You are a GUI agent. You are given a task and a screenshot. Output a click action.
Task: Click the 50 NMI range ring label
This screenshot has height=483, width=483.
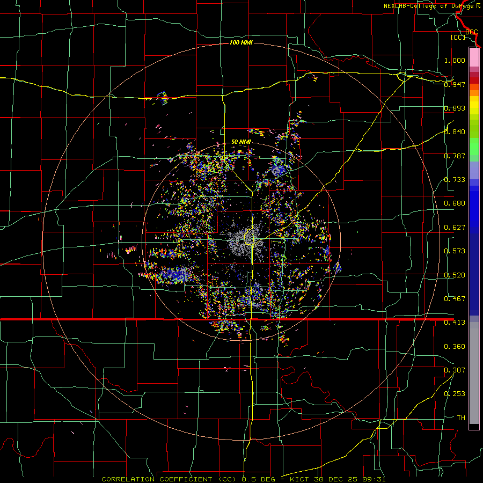(x=241, y=142)
